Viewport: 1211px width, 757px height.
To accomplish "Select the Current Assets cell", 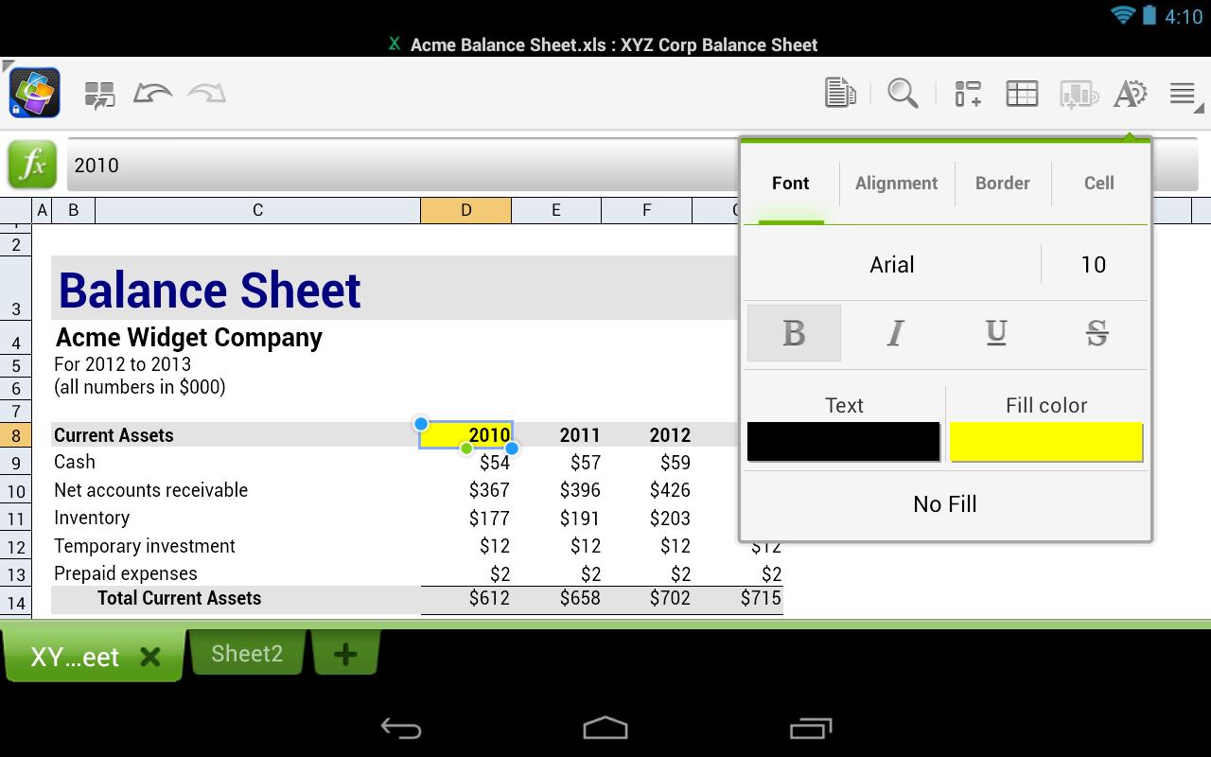I will [114, 435].
